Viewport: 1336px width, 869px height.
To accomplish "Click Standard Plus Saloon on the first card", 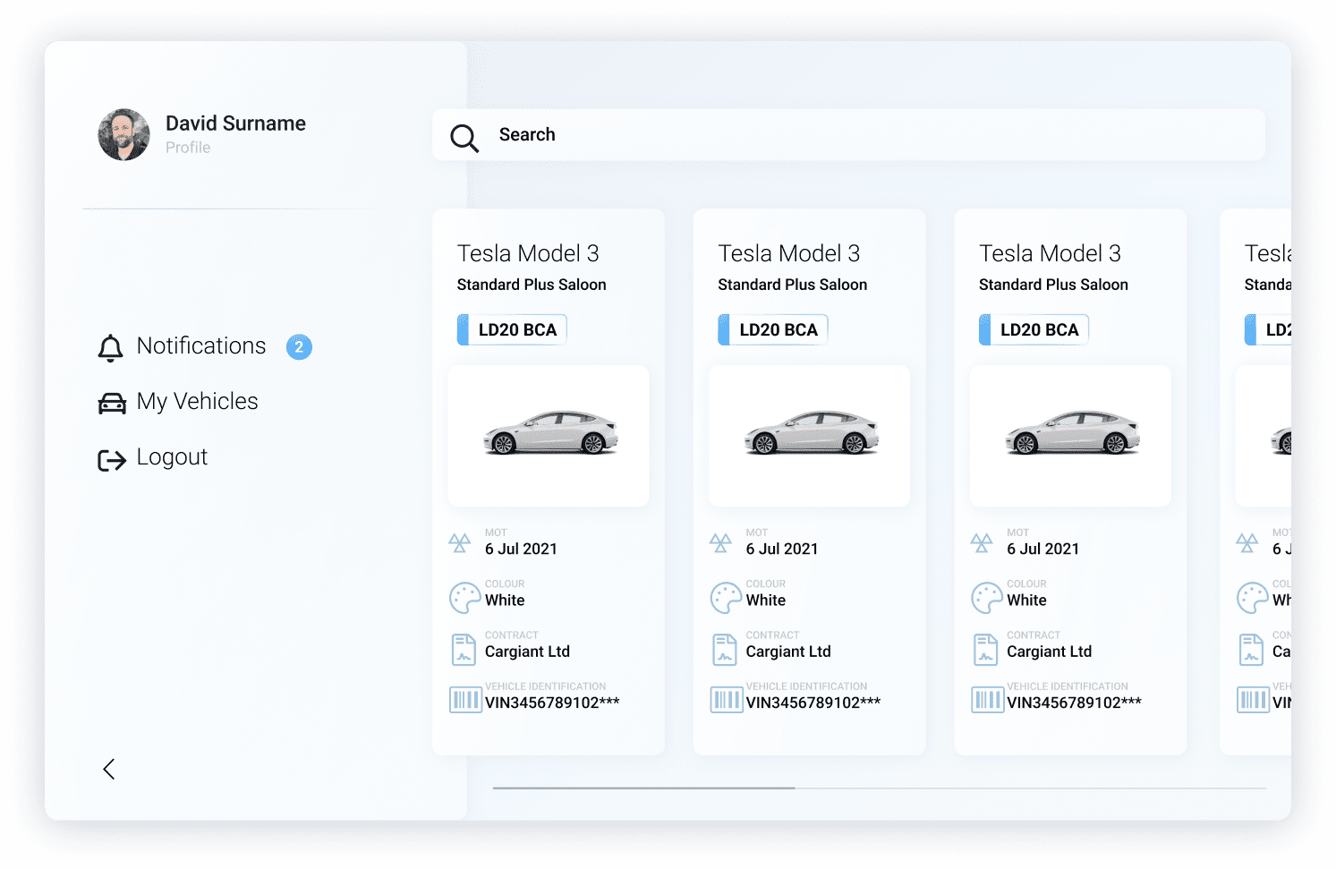I will [x=532, y=285].
